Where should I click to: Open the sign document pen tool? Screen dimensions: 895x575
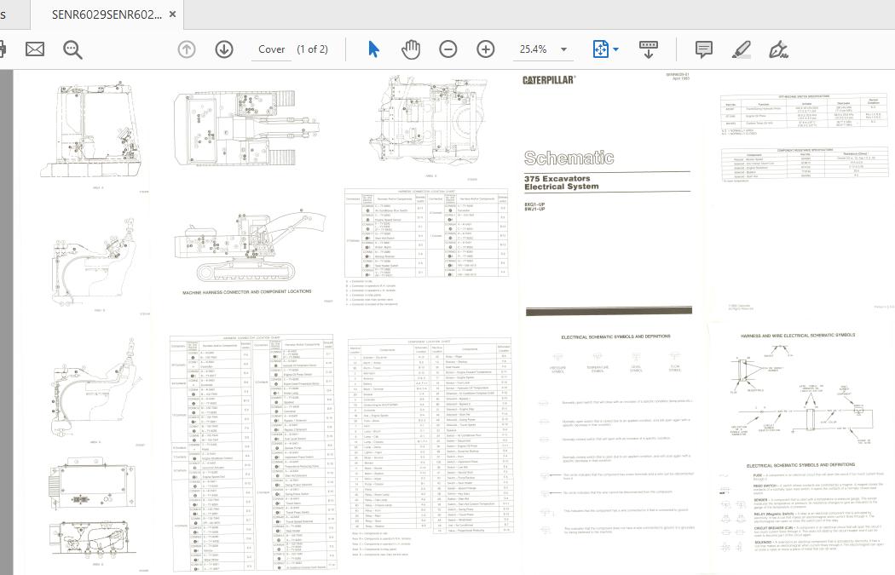tap(778, 49)
